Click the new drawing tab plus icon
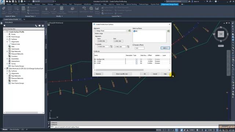 pos(24,19)
